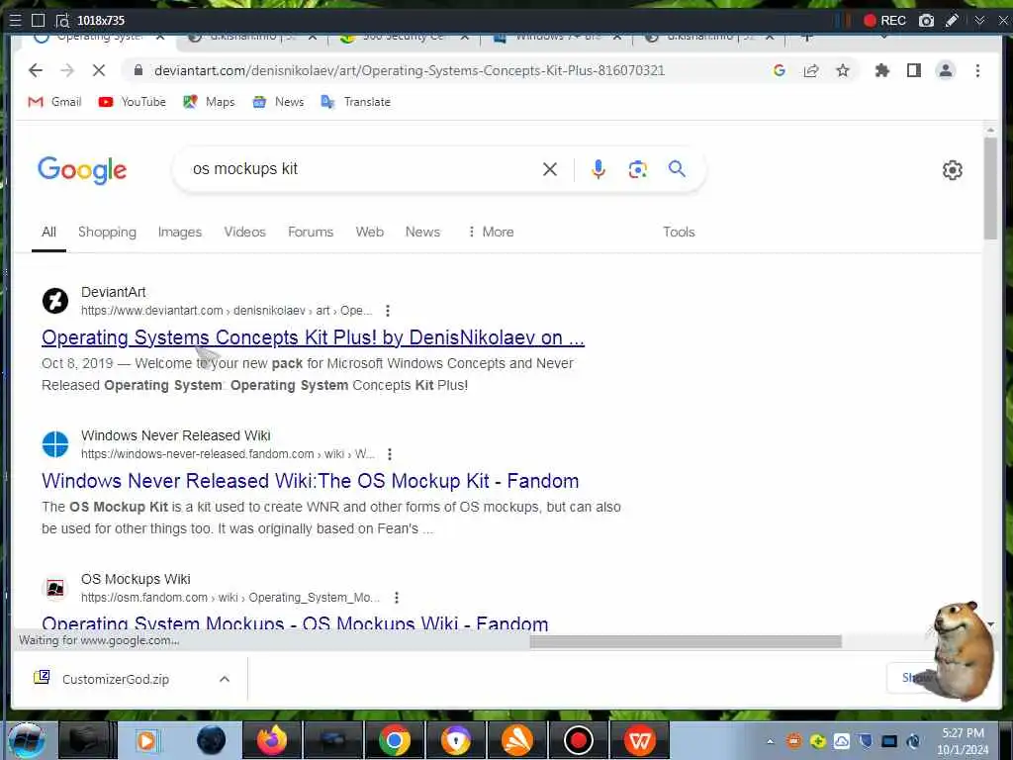Clear the search query with X
The width and height of the screenshot is (1013, 760).
point(550,169)
